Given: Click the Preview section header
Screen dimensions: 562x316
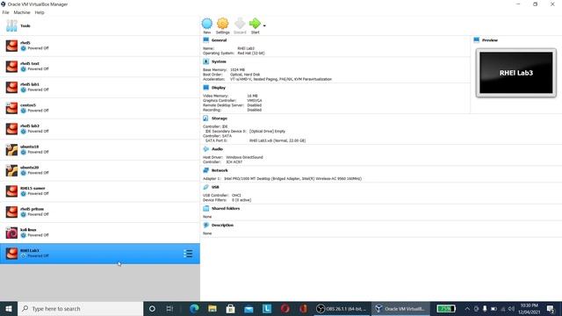Looking at the screenshot, I should click(490, 40).
